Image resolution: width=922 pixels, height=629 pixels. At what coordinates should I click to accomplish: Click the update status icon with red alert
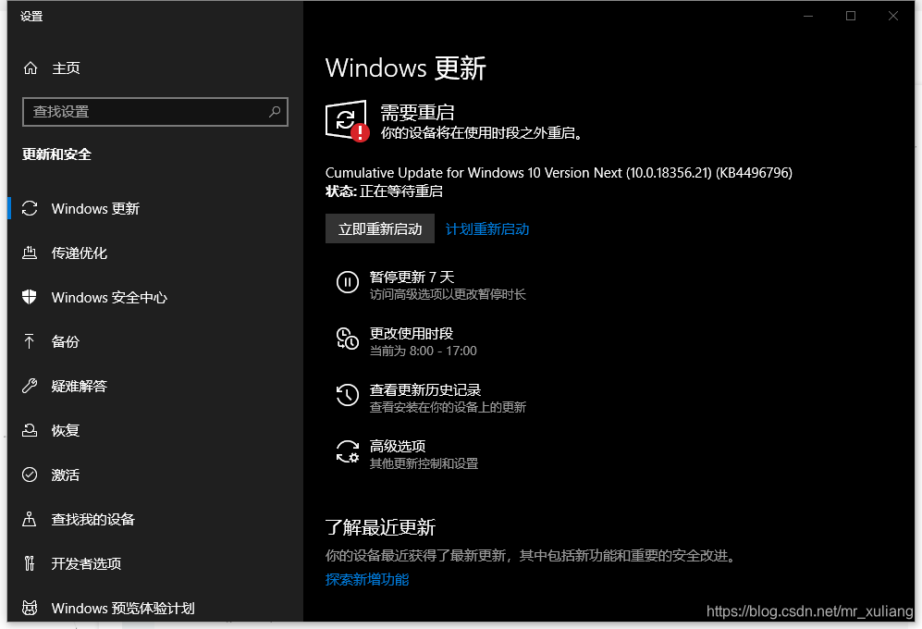348,120
